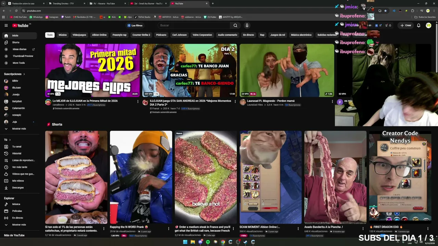Click the Buscar search field
The height and width of the screenshot is (246, 438).
click(x=194, y=25)
